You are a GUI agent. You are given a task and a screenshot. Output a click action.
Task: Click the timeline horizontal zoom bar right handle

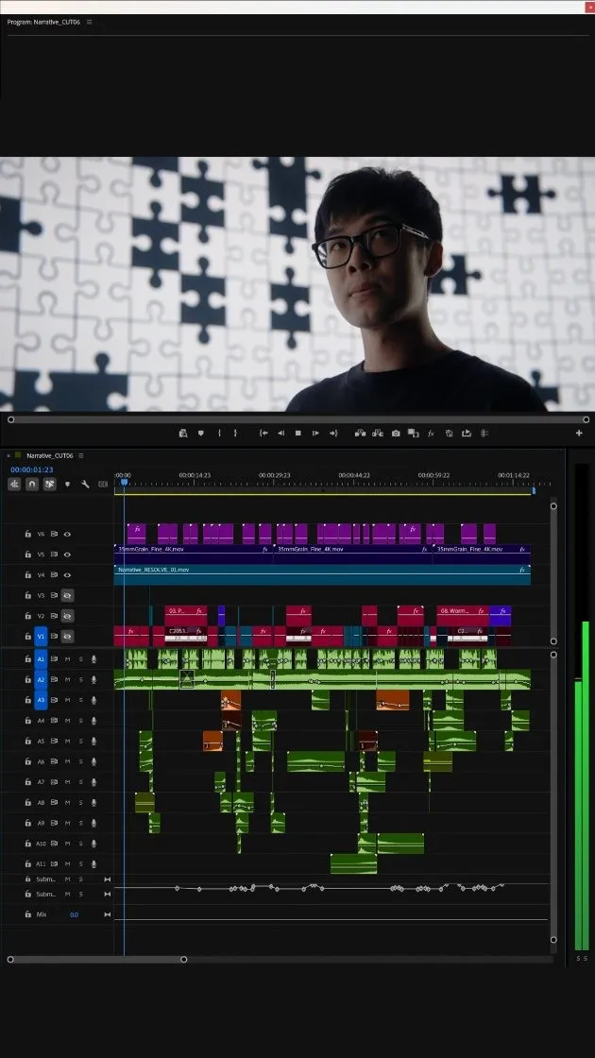coord(183,960)
